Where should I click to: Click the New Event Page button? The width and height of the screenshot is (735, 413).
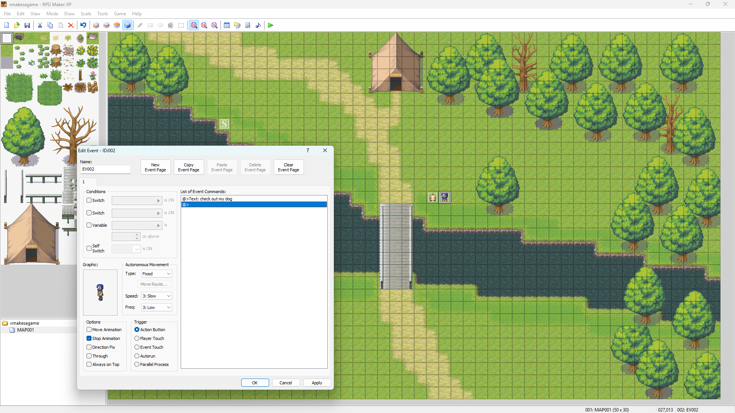click(x=155, y=167)
